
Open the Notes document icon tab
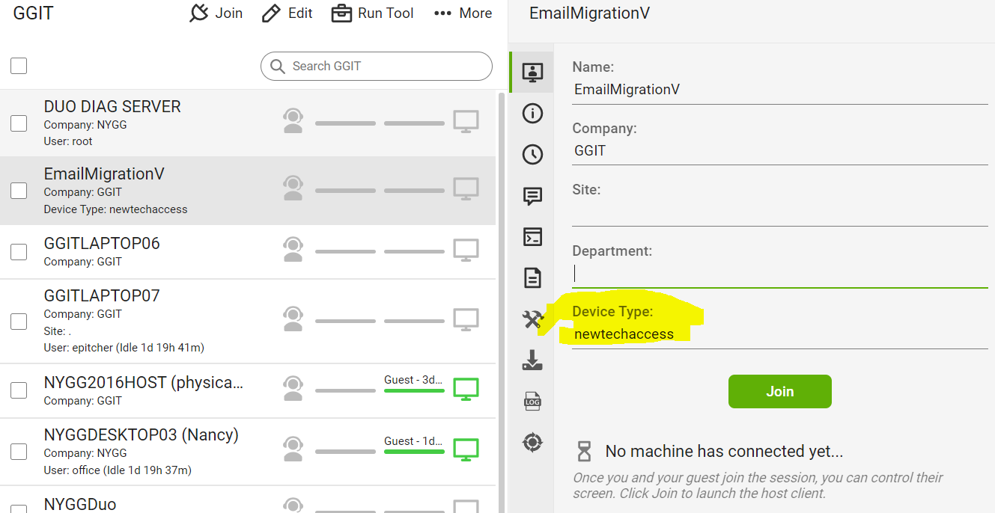[532, 278]
